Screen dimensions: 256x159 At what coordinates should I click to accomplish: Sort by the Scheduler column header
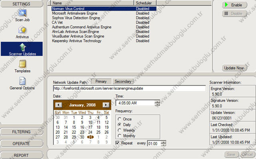pyautogui.click(x=145, y=3)
